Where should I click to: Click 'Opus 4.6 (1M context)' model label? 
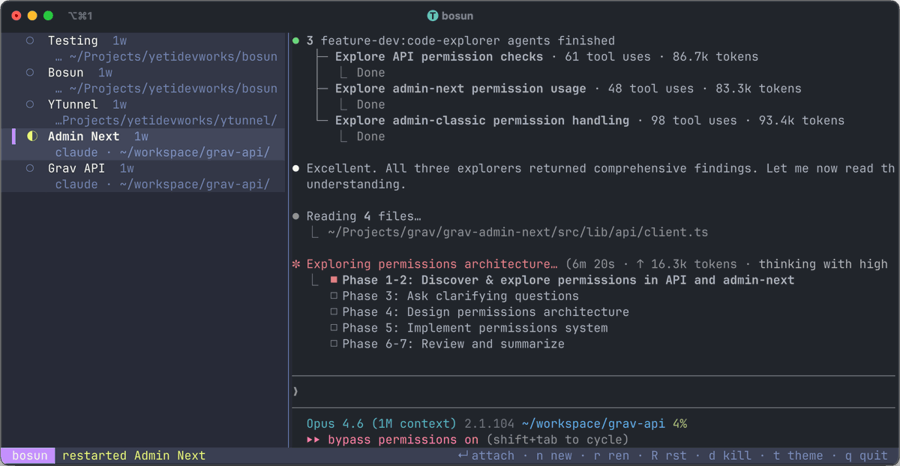point(381,424)
